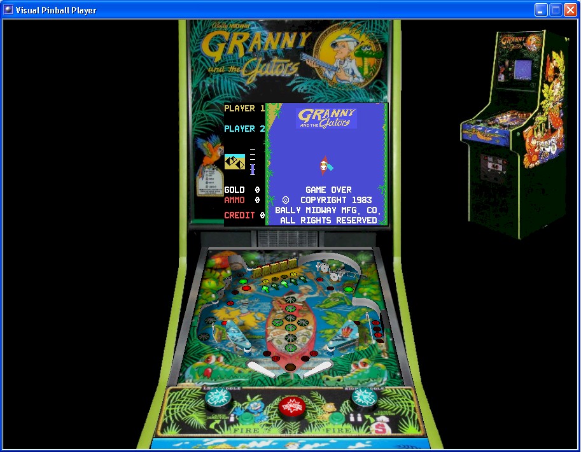Click the right green bumper light
Screen dimensions: 581x452
coord(348,289)
